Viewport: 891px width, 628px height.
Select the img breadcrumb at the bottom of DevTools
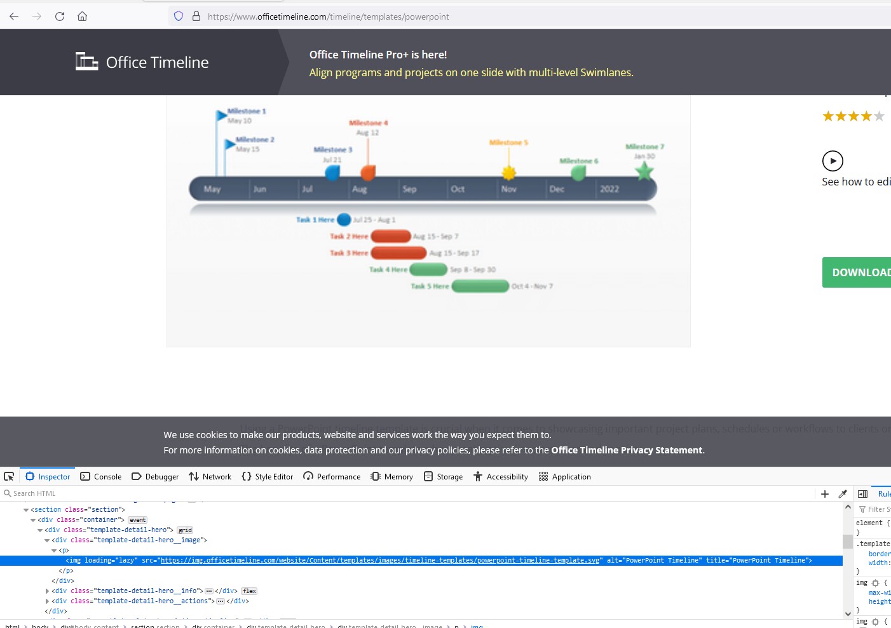477,625
